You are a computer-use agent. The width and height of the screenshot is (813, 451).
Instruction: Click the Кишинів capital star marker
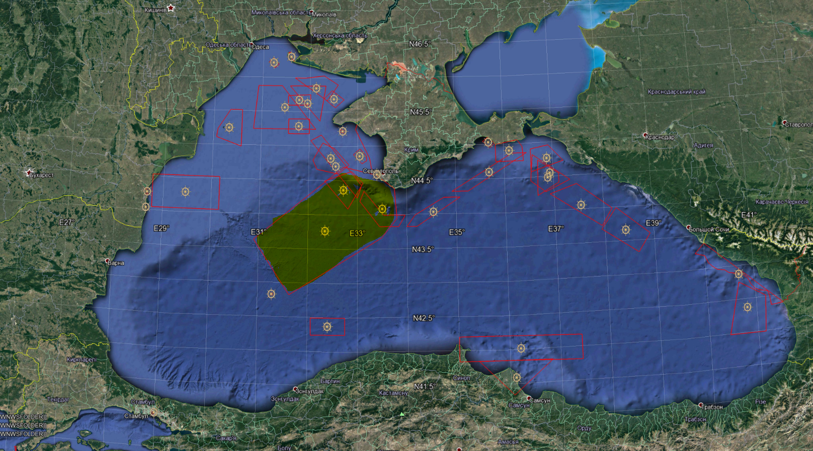[x=171, y=8]
